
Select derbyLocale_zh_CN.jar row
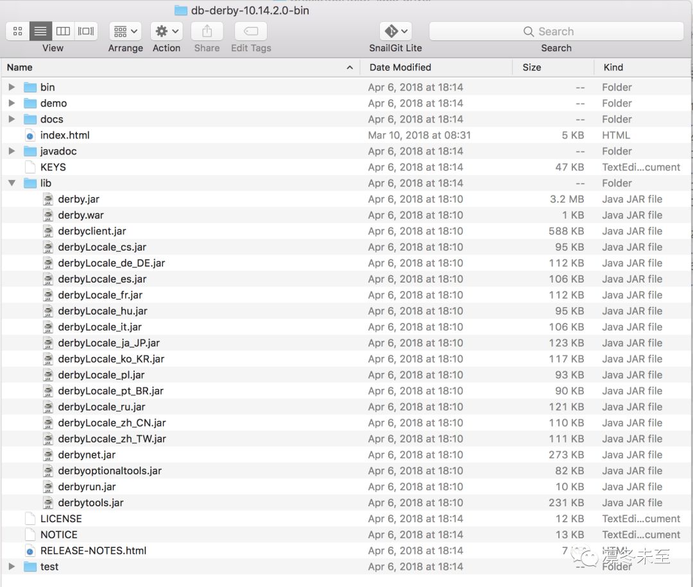[346, 423]
